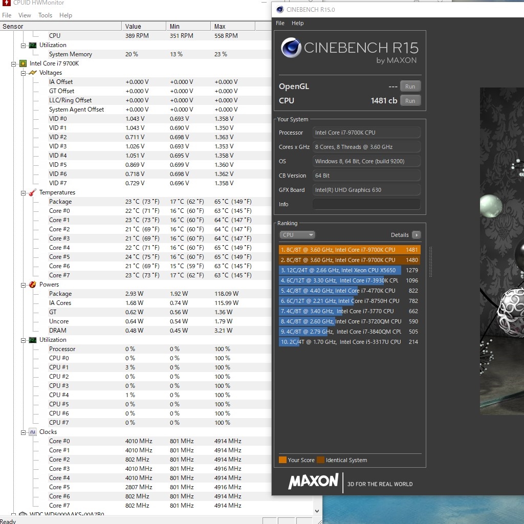Viewport: 524px width, 524px height.
Task: Select Xeon X5650 ranking entry
Action: (349, 270)
